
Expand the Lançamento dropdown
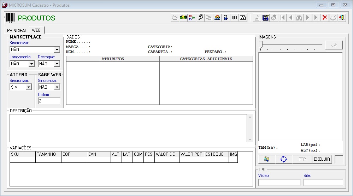click(x=31, y=64)
